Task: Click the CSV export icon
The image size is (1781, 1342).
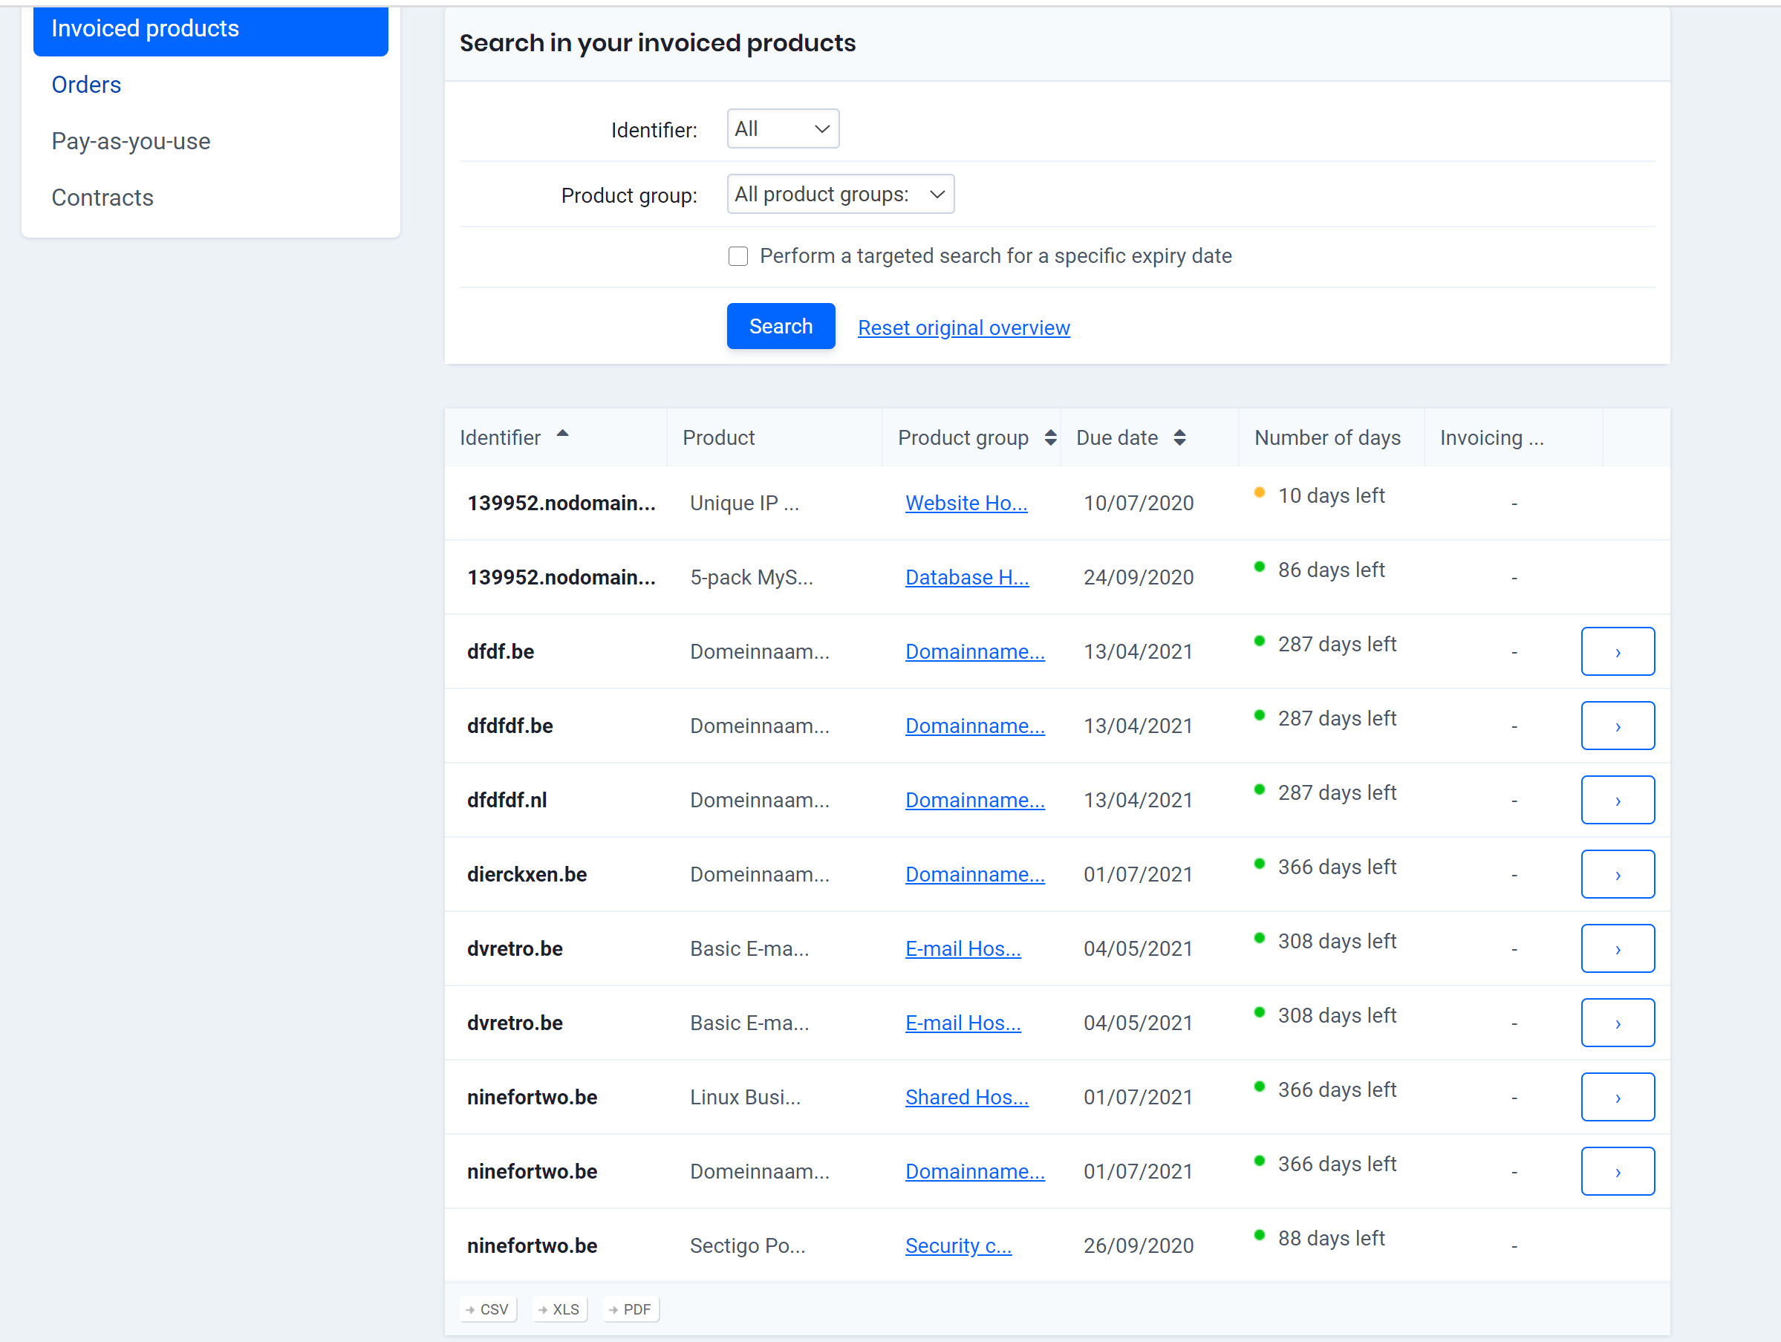Action: 487,1308
